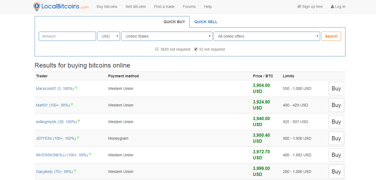This screenshot has width=376, height=180.
Task: Click the 3,924.90 USD price
Action: coord(261,105)
